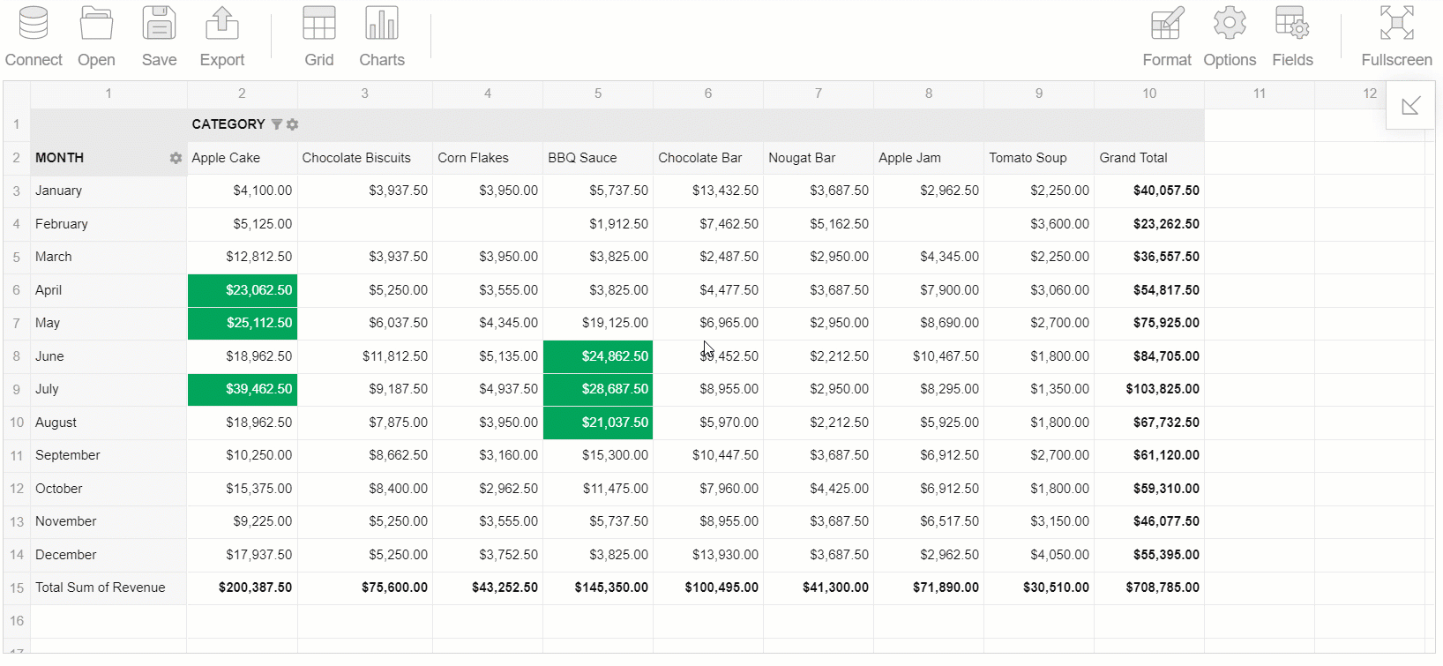Click the BBQ Sauce column header
Image resolution: width=1443 pixels, height=666 pixels.
(x=598, y=158)
